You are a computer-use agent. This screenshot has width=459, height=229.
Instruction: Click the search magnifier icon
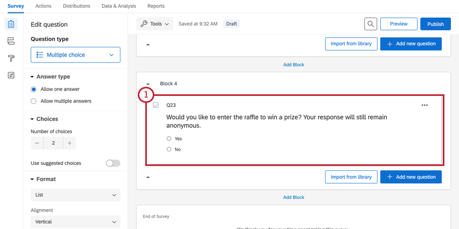pyautogui.click(x=370, y=24)
